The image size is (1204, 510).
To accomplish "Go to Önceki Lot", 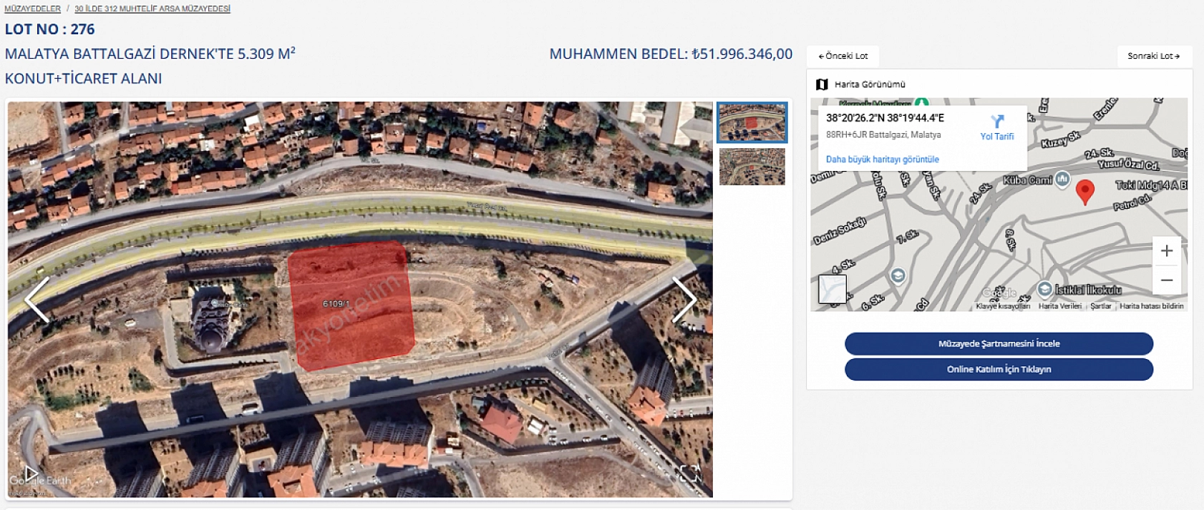I will pos(843,56).
